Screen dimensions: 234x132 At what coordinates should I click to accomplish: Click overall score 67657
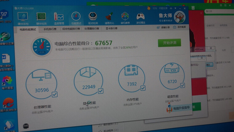point(103,43)
